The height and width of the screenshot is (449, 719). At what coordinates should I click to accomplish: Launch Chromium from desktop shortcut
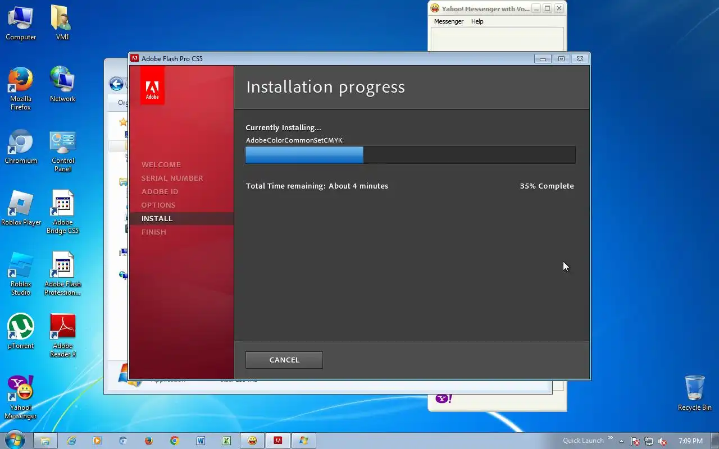tap(21, 147)
